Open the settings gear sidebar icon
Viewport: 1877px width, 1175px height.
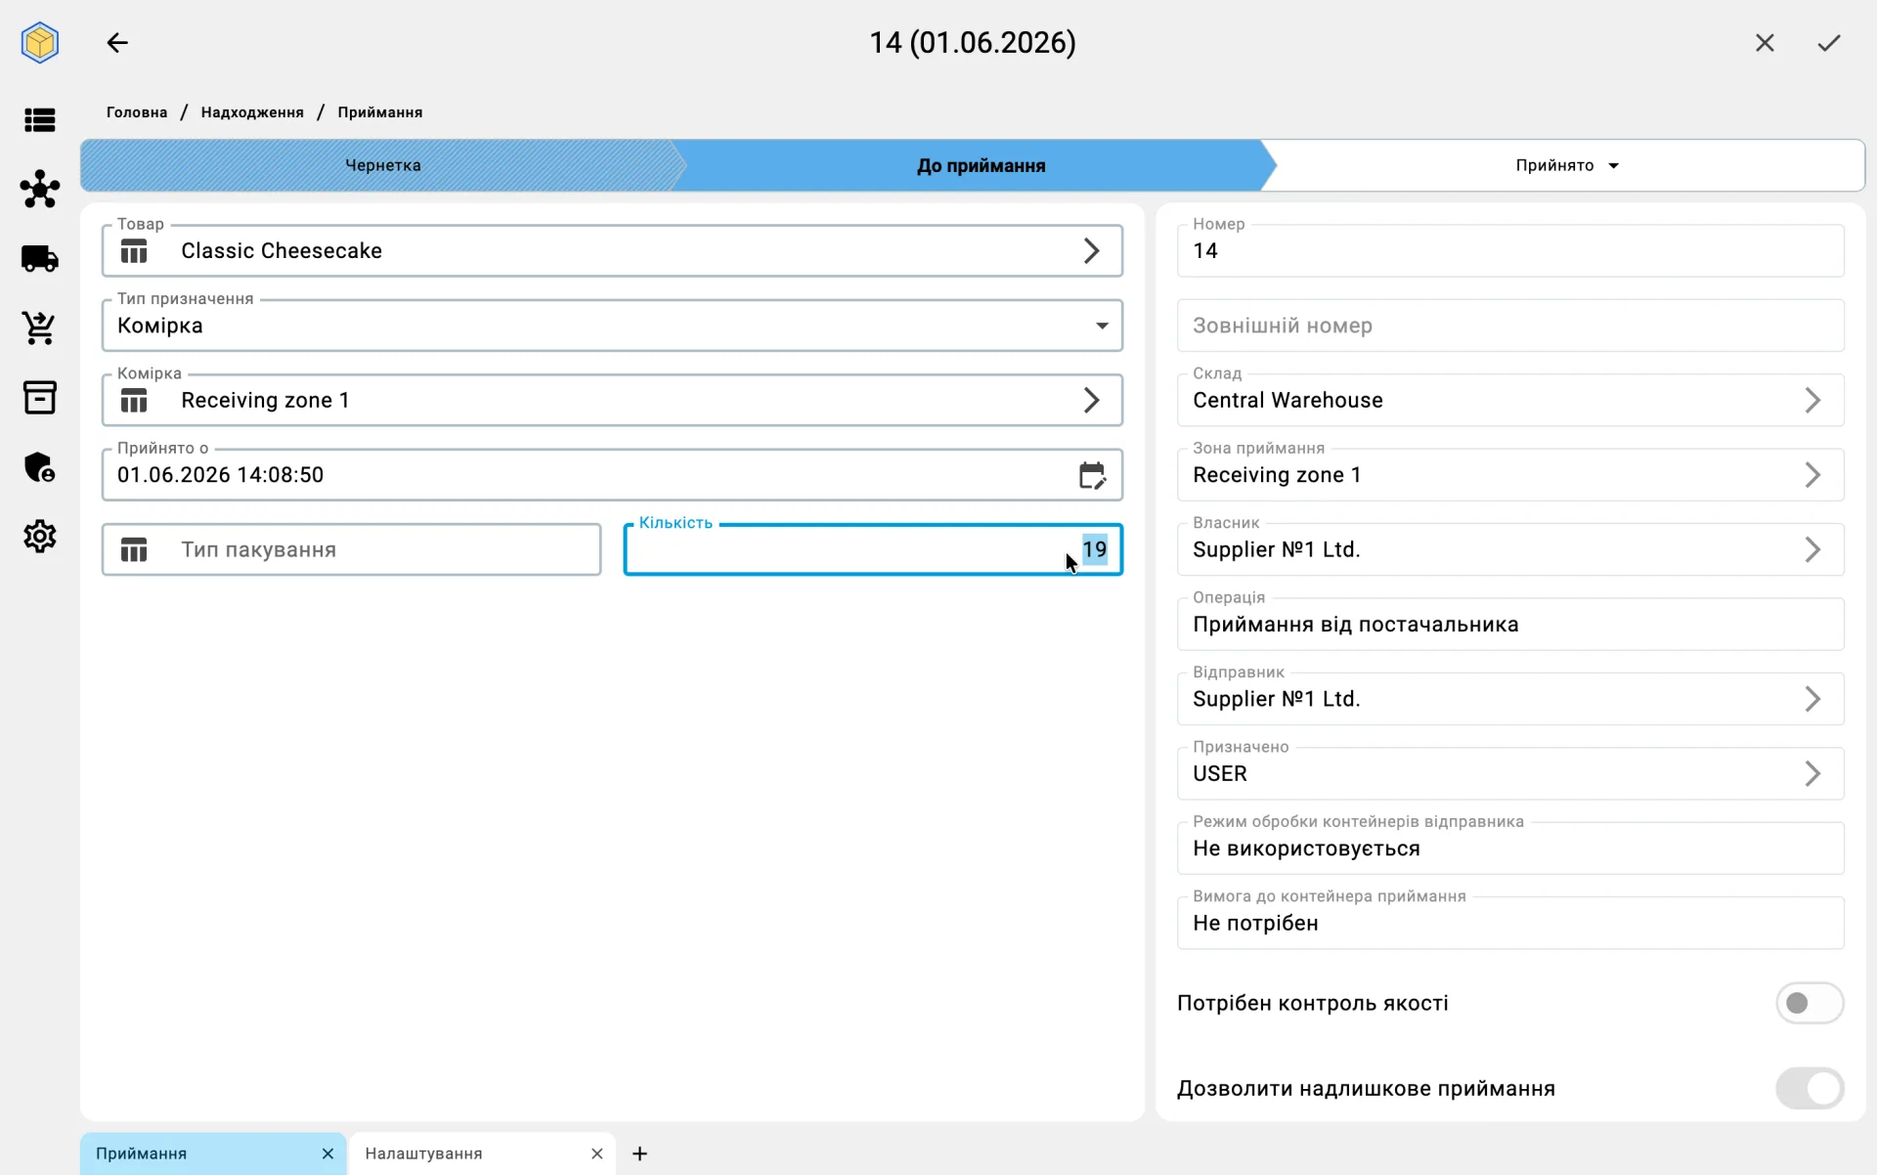40,537
